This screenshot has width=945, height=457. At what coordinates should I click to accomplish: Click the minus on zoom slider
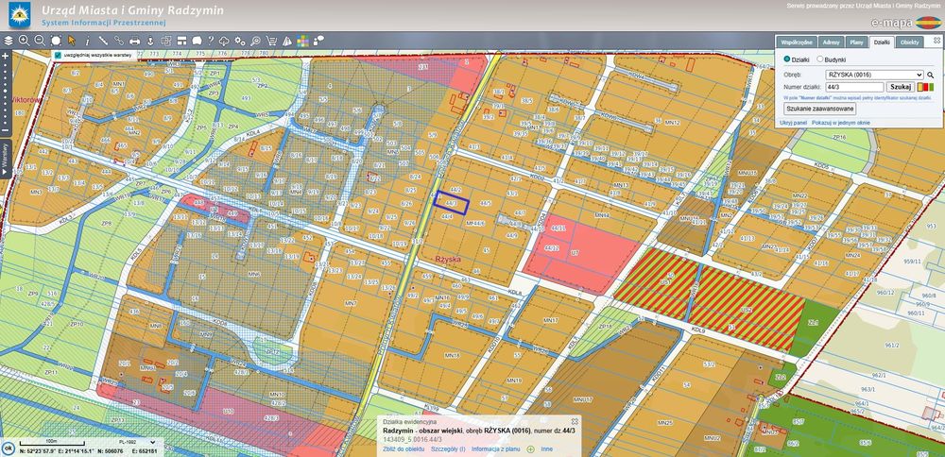[5, 130]
